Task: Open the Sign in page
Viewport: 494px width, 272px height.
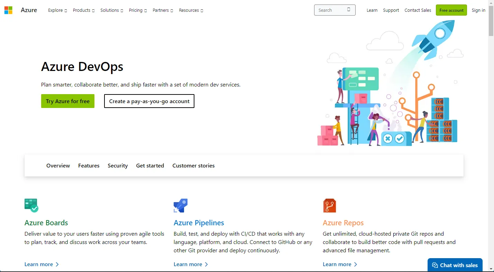Action: coord(478,10)
